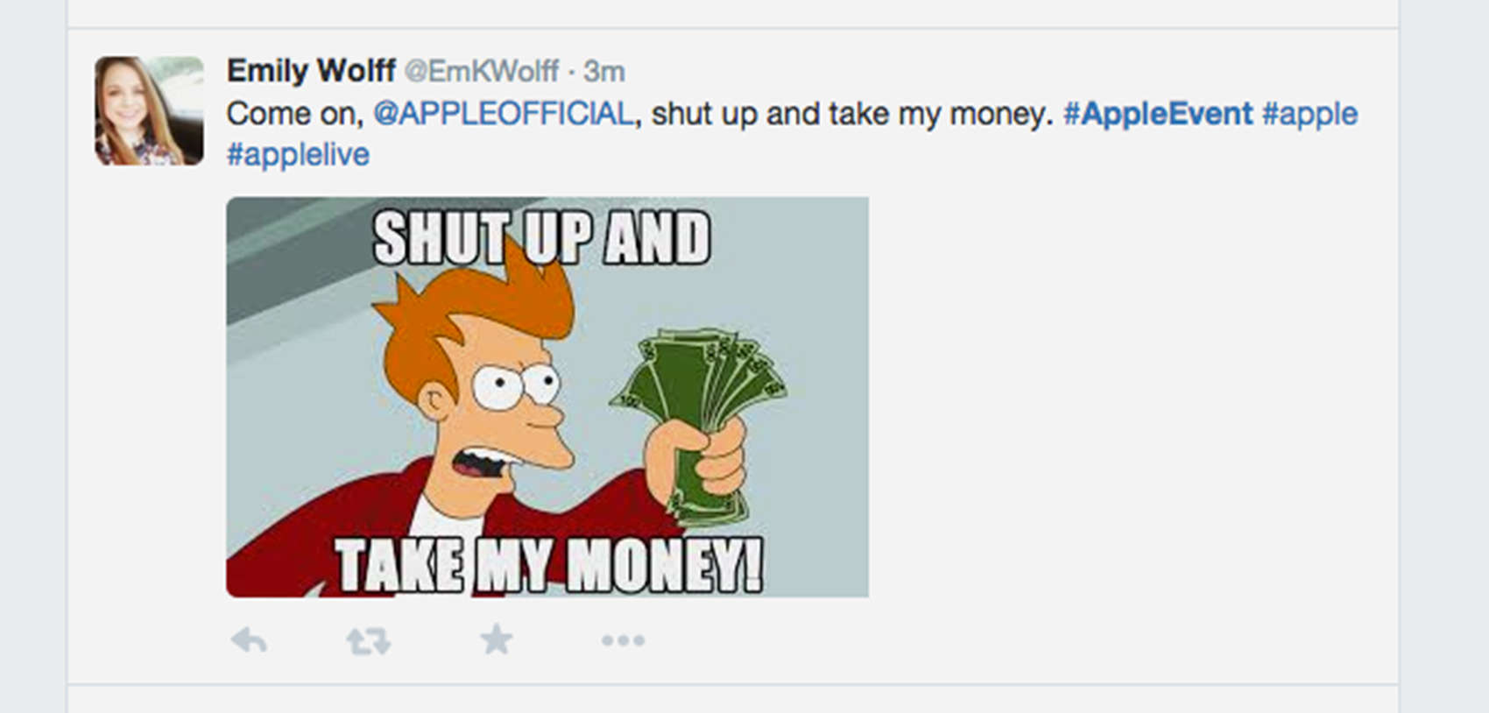Click the 3m timestamp link
This screenshot has width=1489, height=713.
(x=604, y=72)
